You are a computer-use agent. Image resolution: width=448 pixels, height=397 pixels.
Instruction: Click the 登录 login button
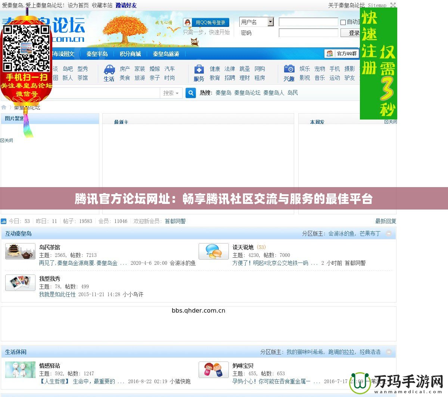point(350,33)
